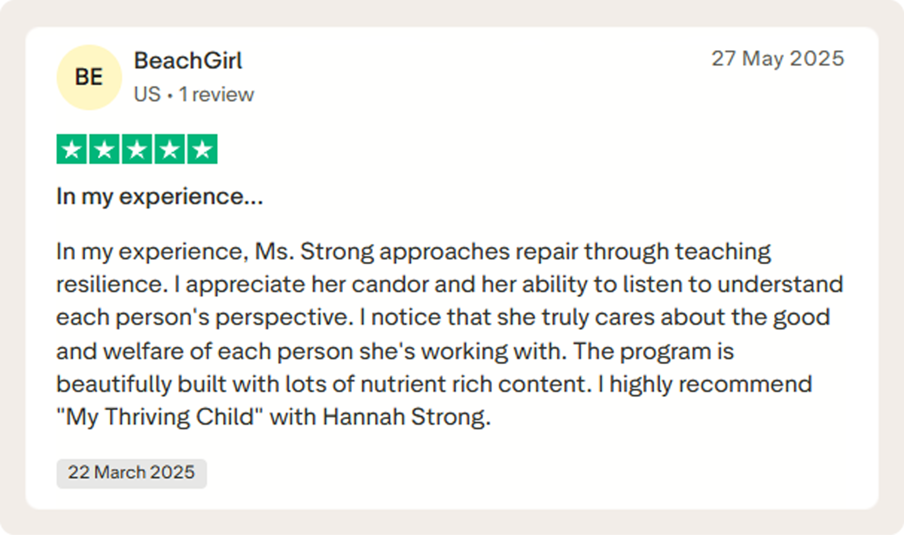
Task: Click the fourth green rating star
Action: tap(170, 149)
